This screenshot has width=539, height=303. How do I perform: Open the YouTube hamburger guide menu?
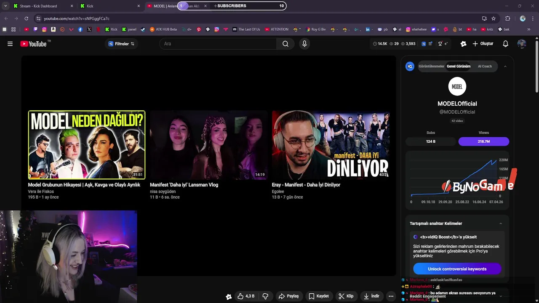click(x=10, y=44)
